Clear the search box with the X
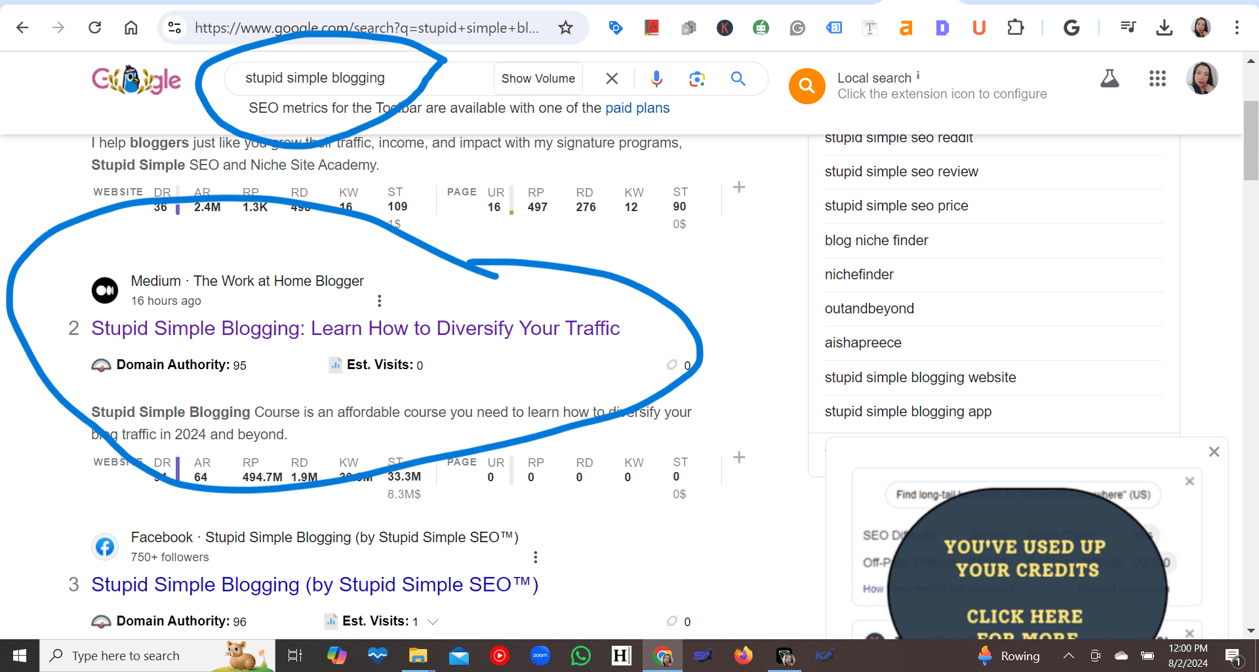Viewport: 1259px width, 672px height. click(612, 79)
